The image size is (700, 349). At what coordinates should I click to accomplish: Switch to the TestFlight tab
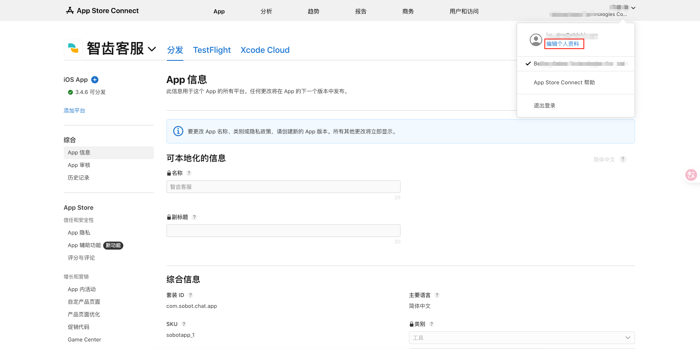(212, 50)
